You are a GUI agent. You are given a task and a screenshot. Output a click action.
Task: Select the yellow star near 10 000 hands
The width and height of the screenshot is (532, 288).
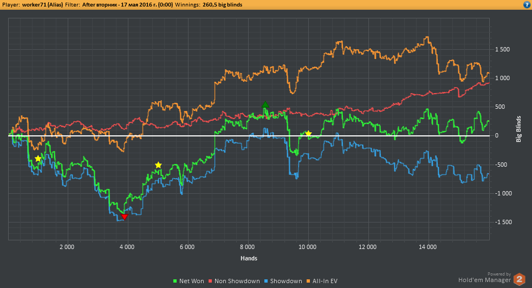308,134
